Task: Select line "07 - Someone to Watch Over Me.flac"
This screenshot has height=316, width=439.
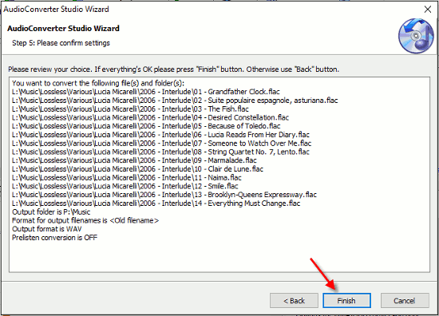Action: (161, 144)
